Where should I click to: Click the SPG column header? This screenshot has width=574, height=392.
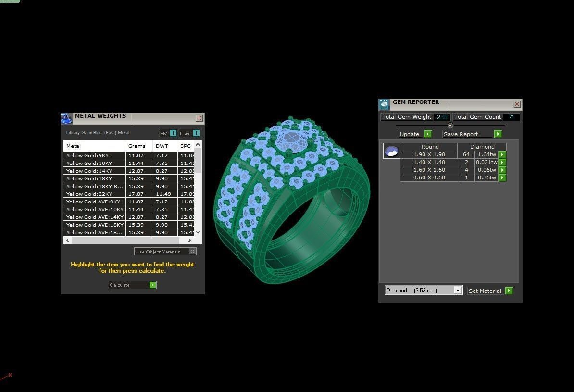(x=186, y=146)
